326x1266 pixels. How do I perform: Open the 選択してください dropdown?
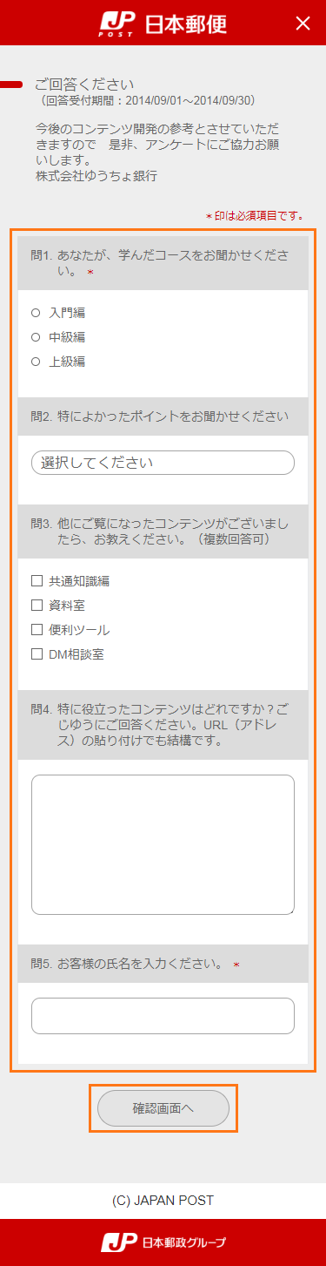tap(163, 463)
